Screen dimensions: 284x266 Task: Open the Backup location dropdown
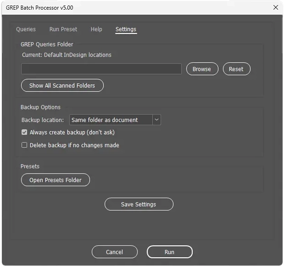click(115, 120)
